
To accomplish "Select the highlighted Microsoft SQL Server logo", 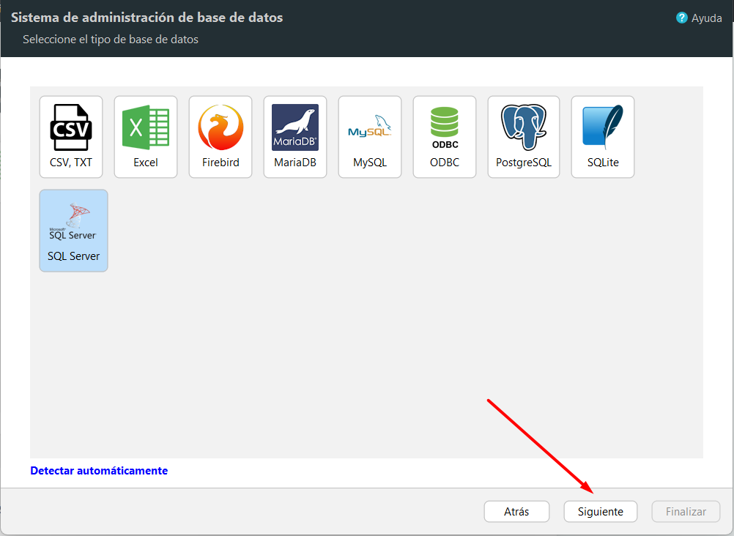I will pyautogui.click(x=73, y=222).
